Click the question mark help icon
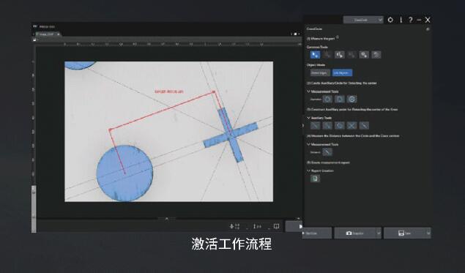Image resolution: width=465 pixels, height=273 pixels. click(x=410, y=20)
